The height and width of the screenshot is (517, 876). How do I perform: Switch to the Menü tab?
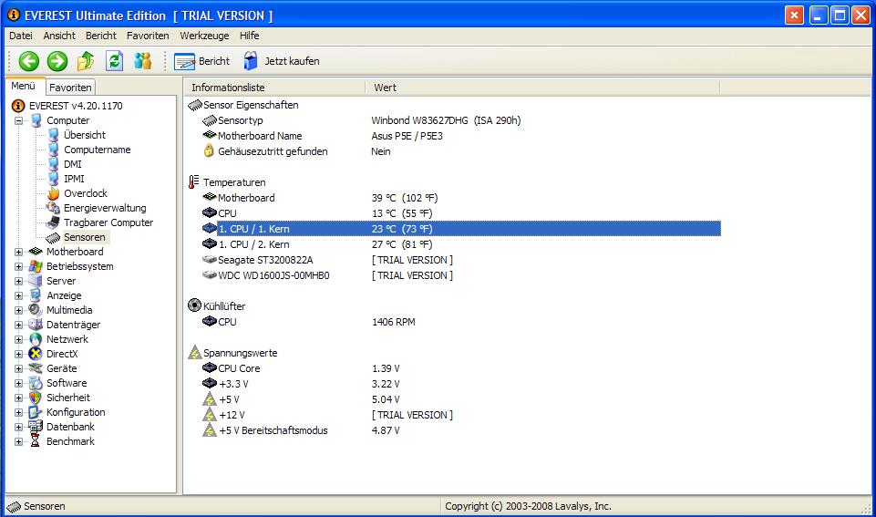tap(24, 86)
